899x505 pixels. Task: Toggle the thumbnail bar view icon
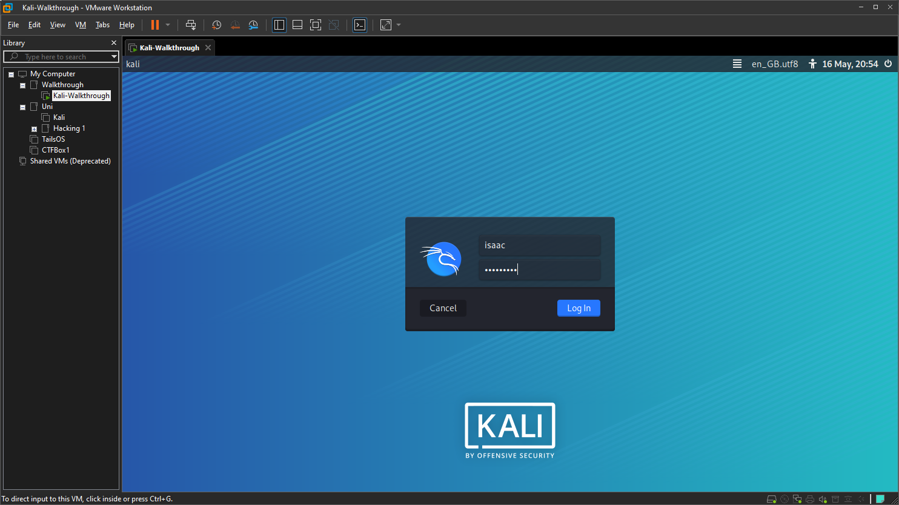pyautogui.click(x=297, y=25)
